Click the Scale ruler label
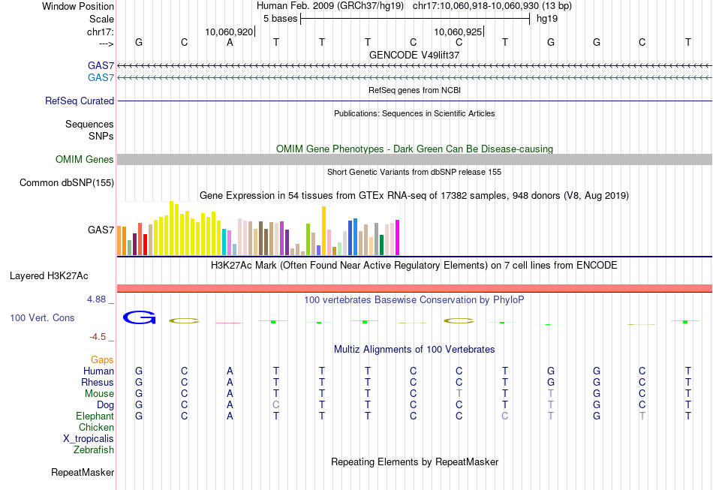 102,19
